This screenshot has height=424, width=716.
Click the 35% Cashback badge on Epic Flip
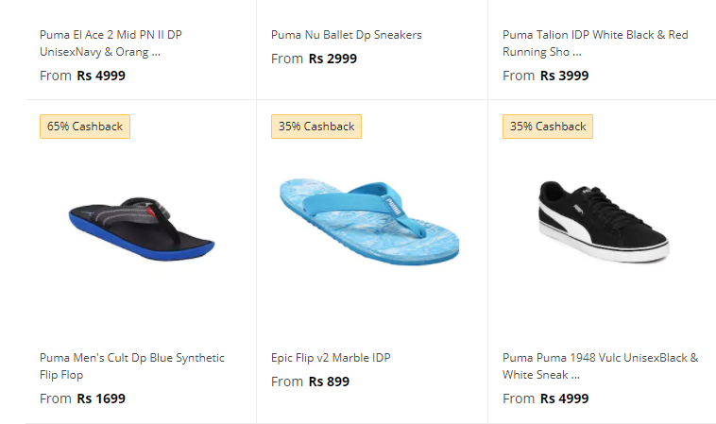pyautogui.click(x=316, y=127)
